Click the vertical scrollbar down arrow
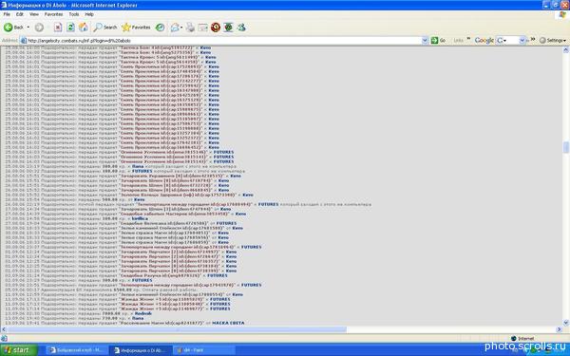Viewport: 570px width, 356px height. pyautogui.click(x=565, y=323)
